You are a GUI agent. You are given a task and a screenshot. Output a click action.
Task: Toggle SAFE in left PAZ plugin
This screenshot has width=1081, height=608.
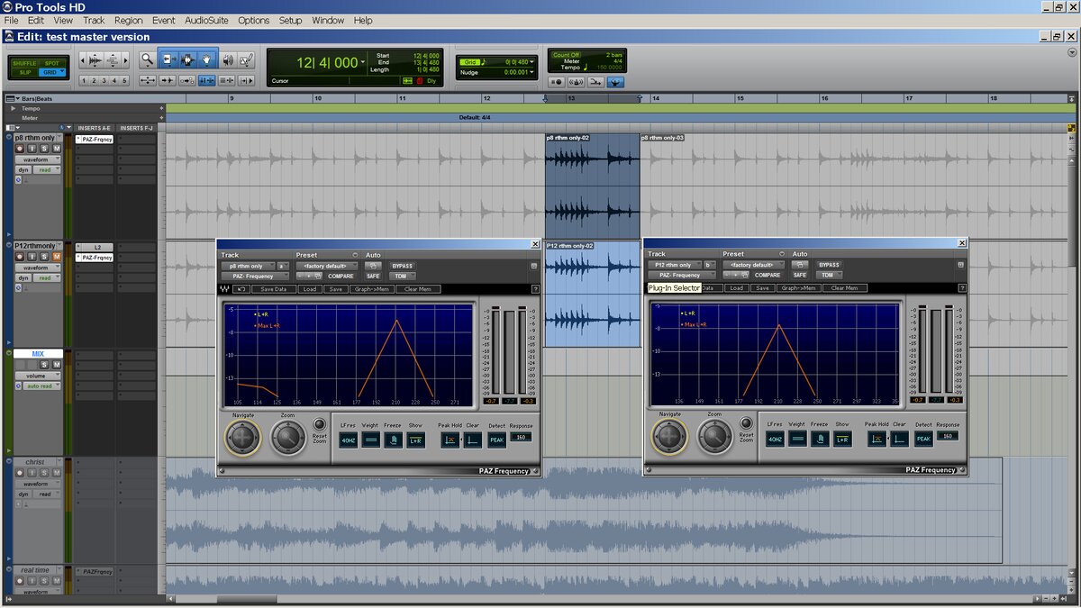coord(373,277)
